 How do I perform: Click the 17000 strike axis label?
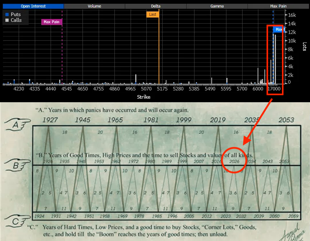[274, 89]
